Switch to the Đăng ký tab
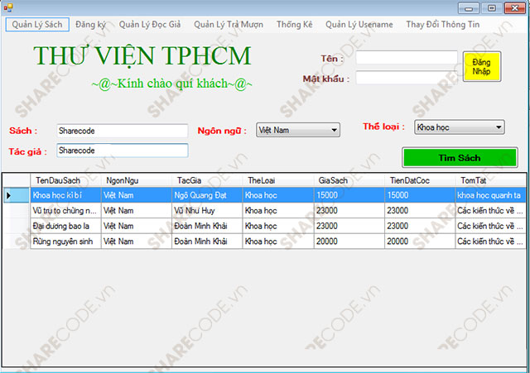Viewport: 530px width, 373px height. coord(90,25)
